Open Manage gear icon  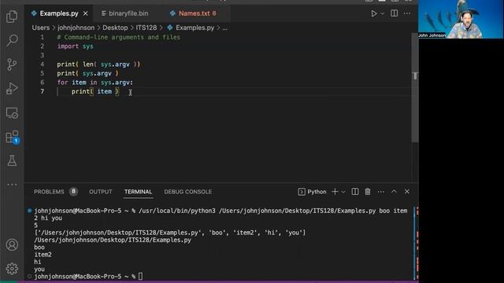tap(12, 269)
